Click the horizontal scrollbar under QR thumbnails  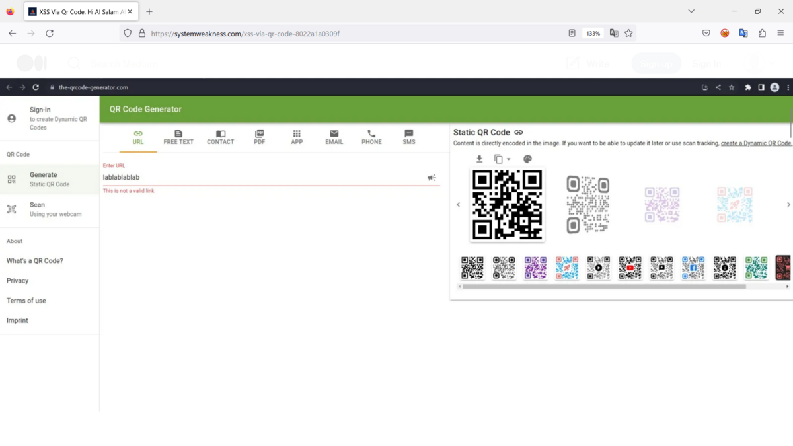tap(604, 287)
